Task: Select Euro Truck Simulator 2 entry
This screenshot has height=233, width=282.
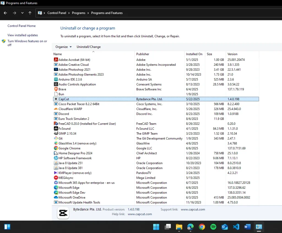Action: 156,119
